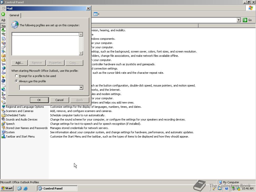This screenshot has width=256, height=192.
Task: Click the green Back arrow in Control Panel toolbar
Action: click(3, 14)
